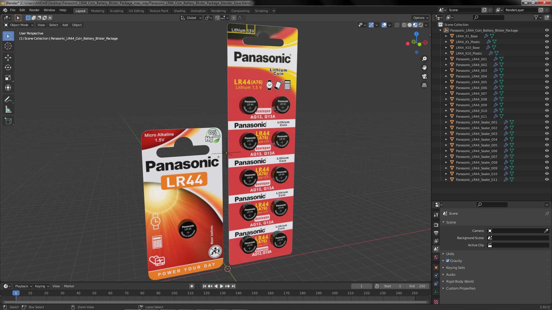
Task: Click the outliner search field
Action: 488,18
